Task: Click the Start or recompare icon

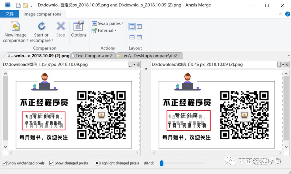Action: 41,26
